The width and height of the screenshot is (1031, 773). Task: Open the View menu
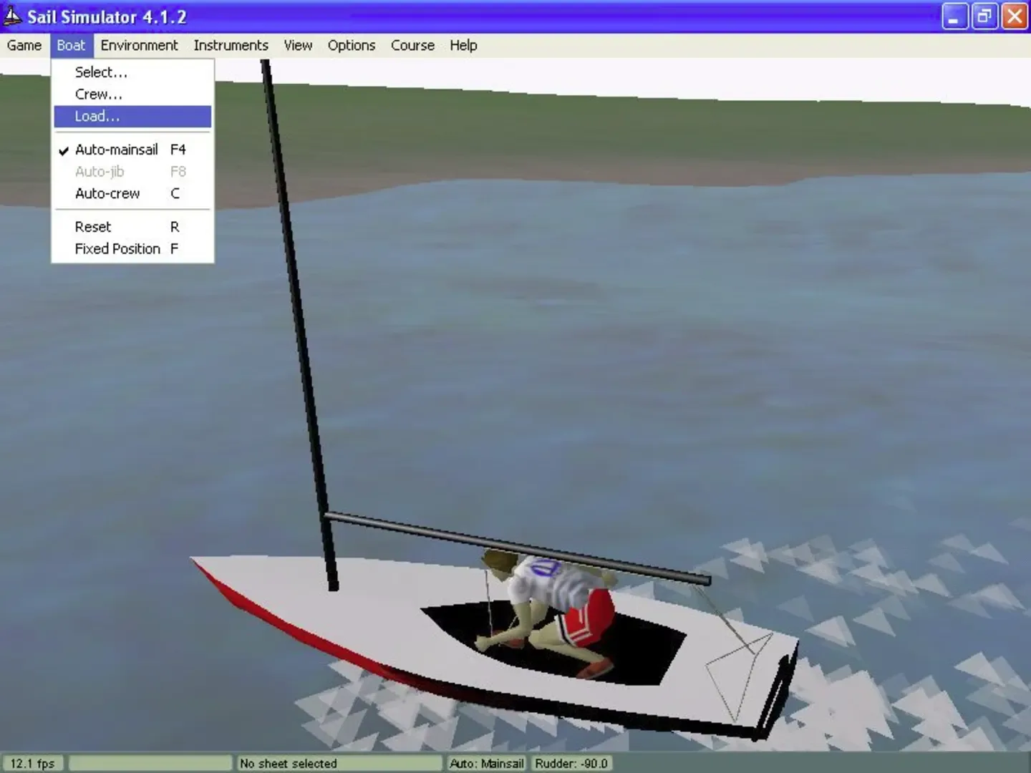click(x=298, y=45)
